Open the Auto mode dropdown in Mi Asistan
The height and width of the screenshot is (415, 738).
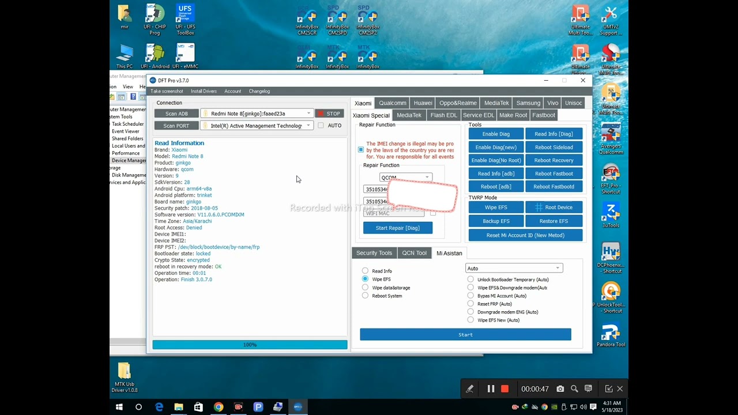coord(514,268)
